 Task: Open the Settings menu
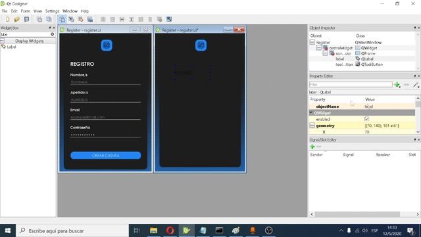(x=52, y=11)
